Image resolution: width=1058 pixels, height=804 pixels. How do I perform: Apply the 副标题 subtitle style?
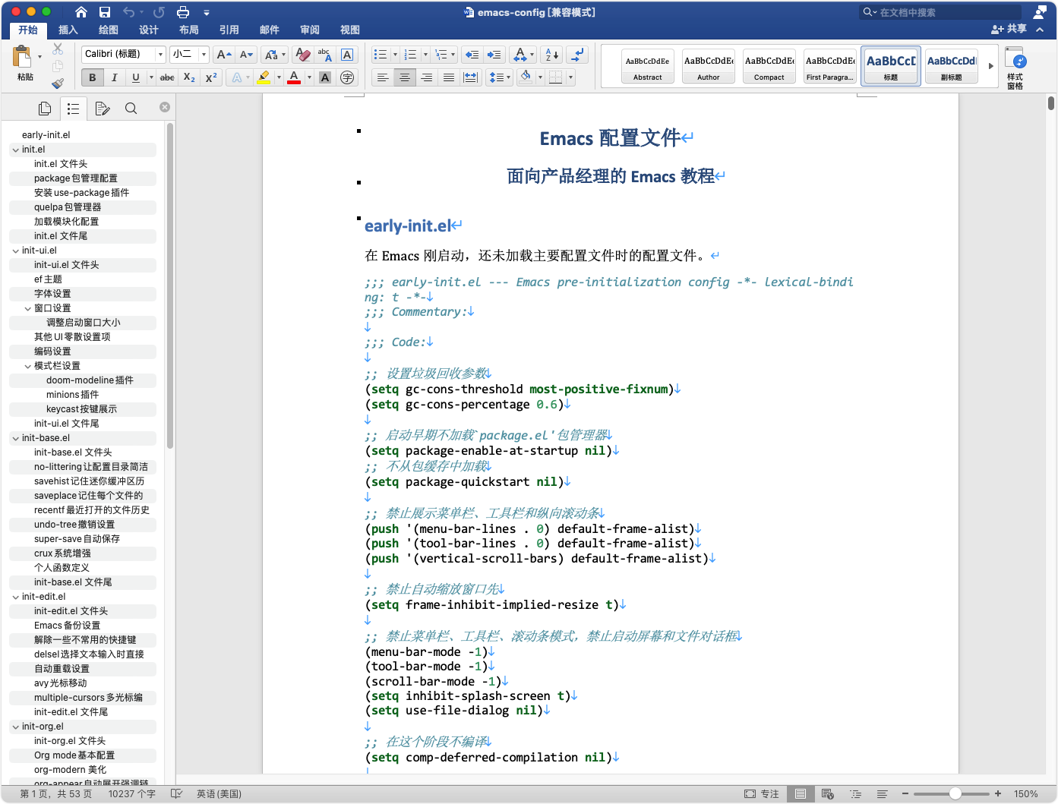pos(952,66)
